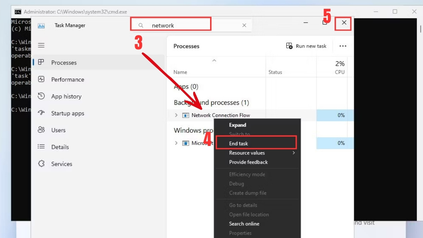The image size is (423, 238).
Task: Click the Background processes (1) group heading
Action: [211, 103]
